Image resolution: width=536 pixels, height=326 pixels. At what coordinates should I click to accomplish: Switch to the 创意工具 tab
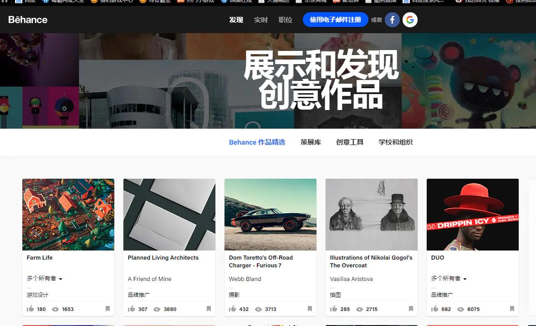350,142
